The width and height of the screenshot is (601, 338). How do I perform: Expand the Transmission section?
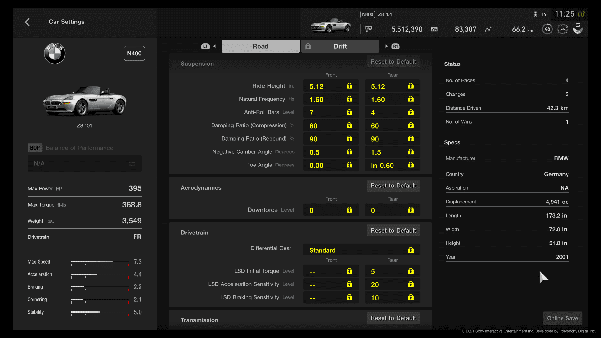point(199,320)
